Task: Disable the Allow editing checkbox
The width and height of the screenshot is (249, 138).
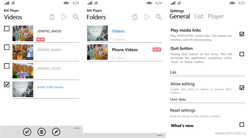Action: (242, 88)
